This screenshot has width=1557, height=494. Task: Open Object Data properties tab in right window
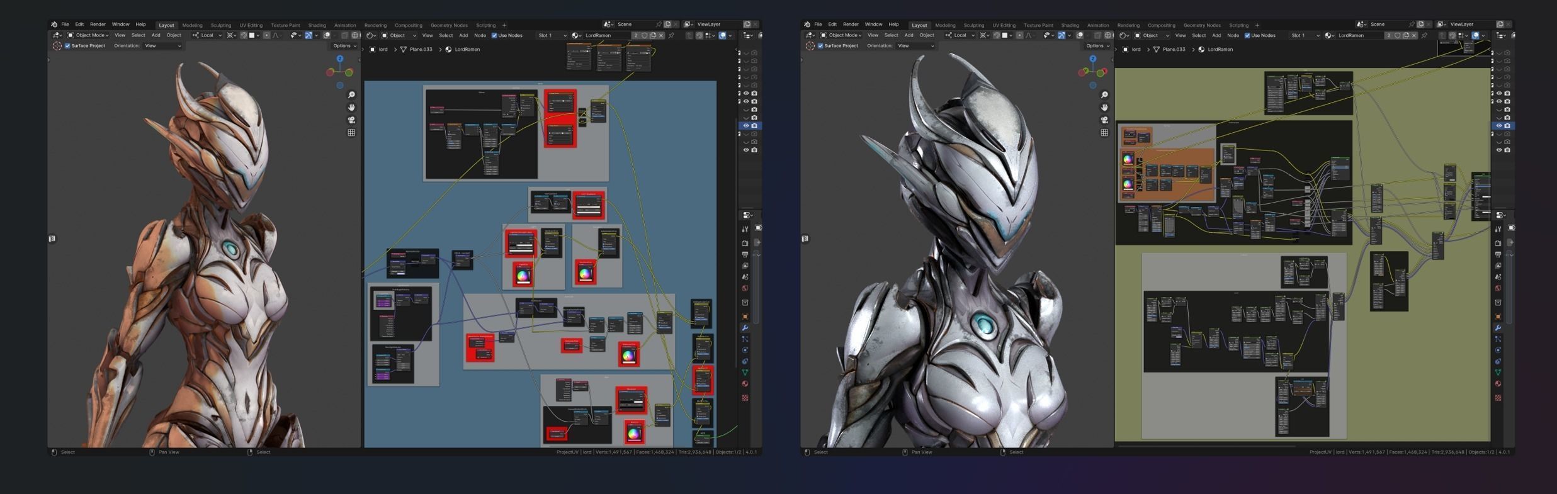1498,373
